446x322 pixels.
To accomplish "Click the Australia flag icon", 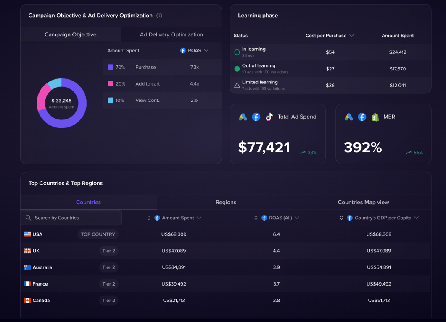I will [28, 267].
